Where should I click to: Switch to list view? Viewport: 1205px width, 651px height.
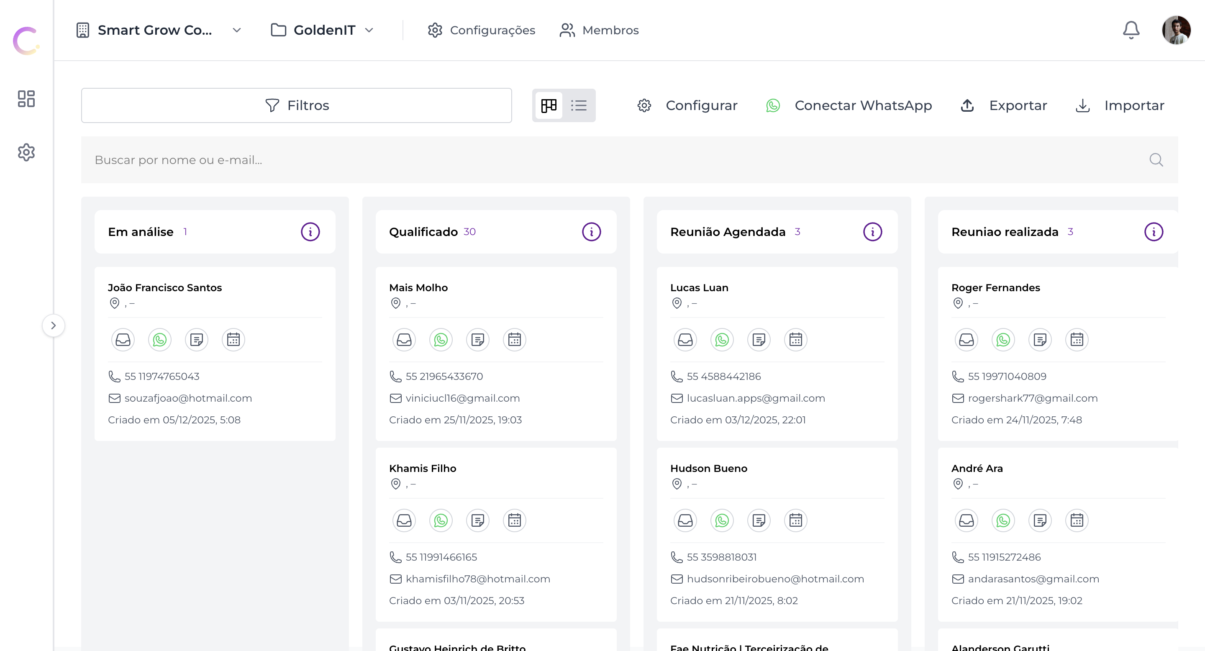click(x=579, y=106)
